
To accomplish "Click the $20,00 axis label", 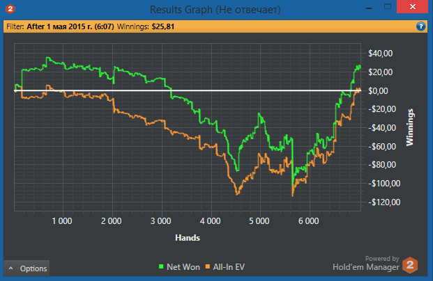I will 380,72.
